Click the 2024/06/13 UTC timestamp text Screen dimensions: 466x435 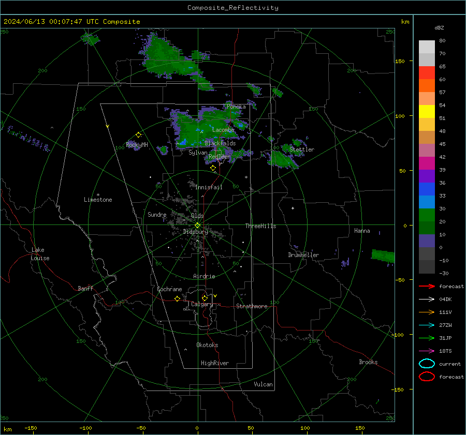point(71,22)
